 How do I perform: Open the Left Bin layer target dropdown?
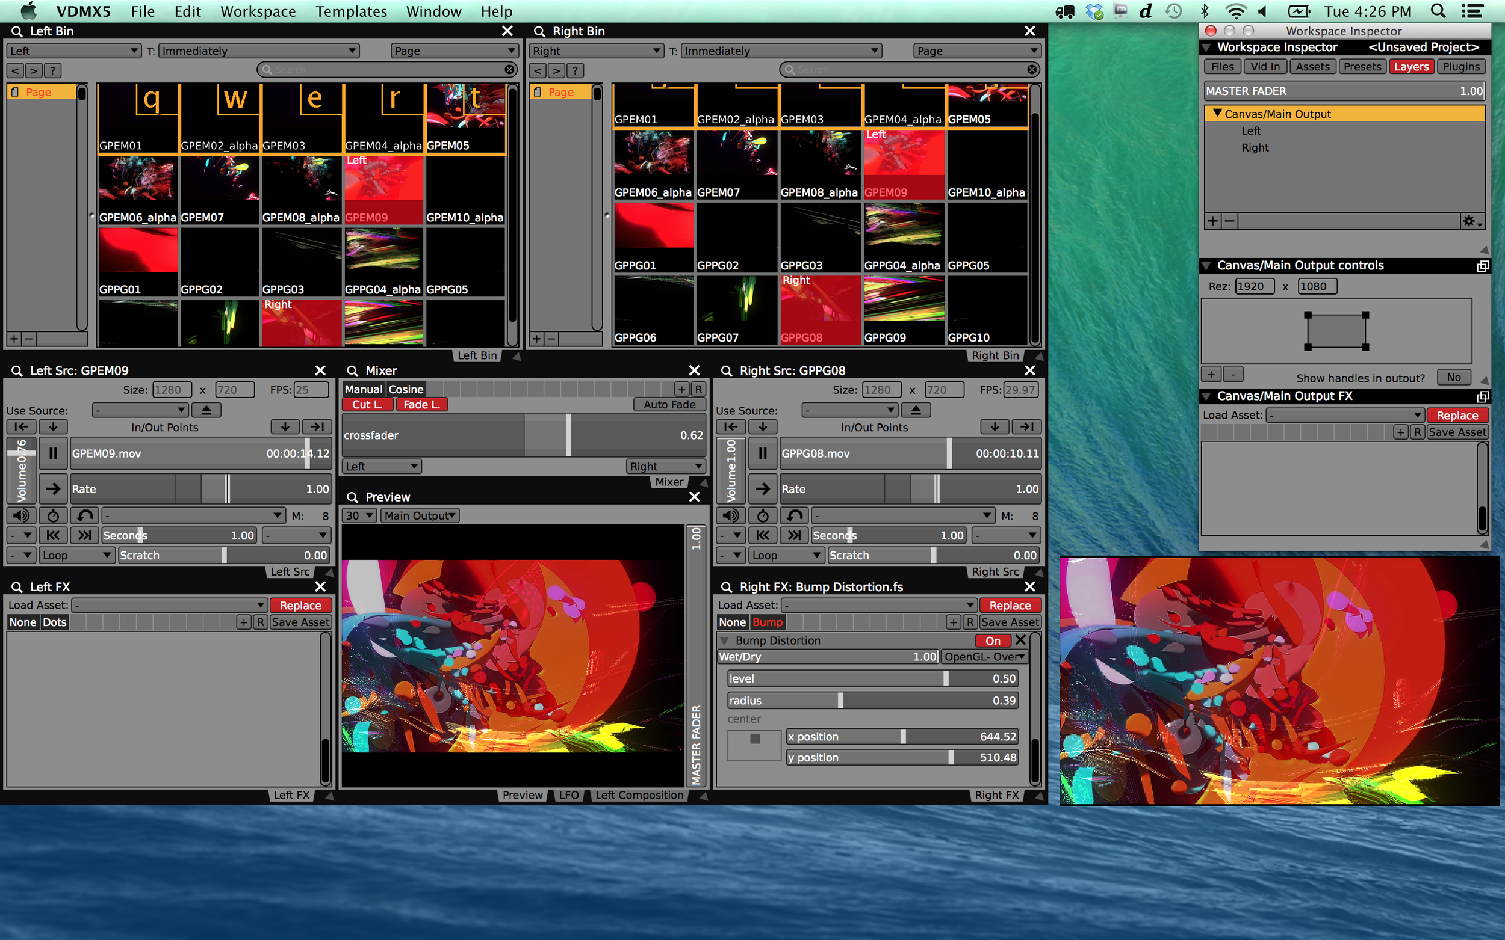click(74, 51)
